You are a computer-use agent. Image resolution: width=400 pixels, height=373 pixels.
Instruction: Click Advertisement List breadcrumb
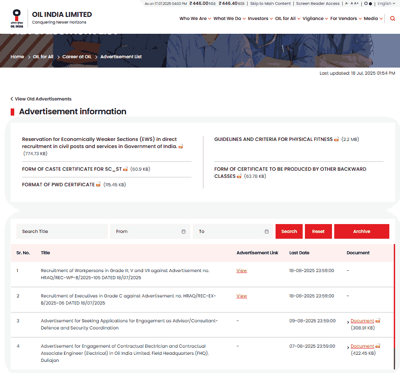(121, 56)
